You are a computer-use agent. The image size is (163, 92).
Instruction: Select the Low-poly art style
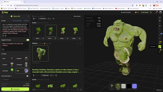[8, 71]
